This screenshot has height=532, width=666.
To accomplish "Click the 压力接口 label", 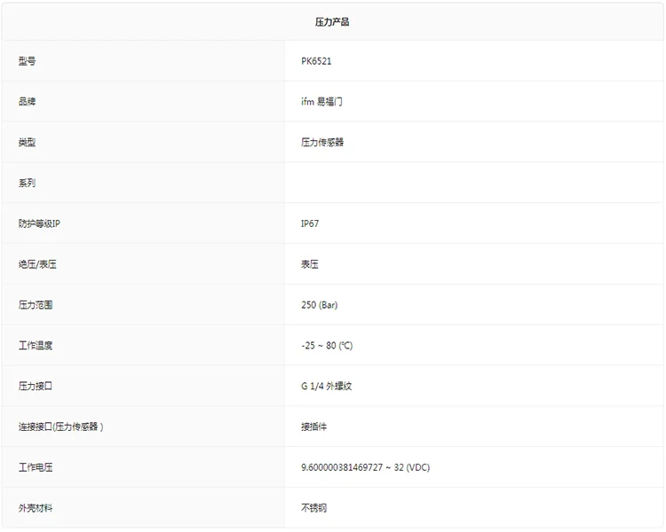I will tap(36, 386).
